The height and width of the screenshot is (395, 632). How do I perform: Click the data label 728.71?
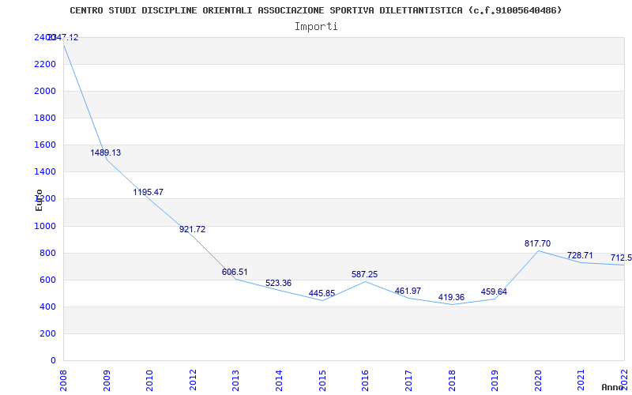(580, 255)
